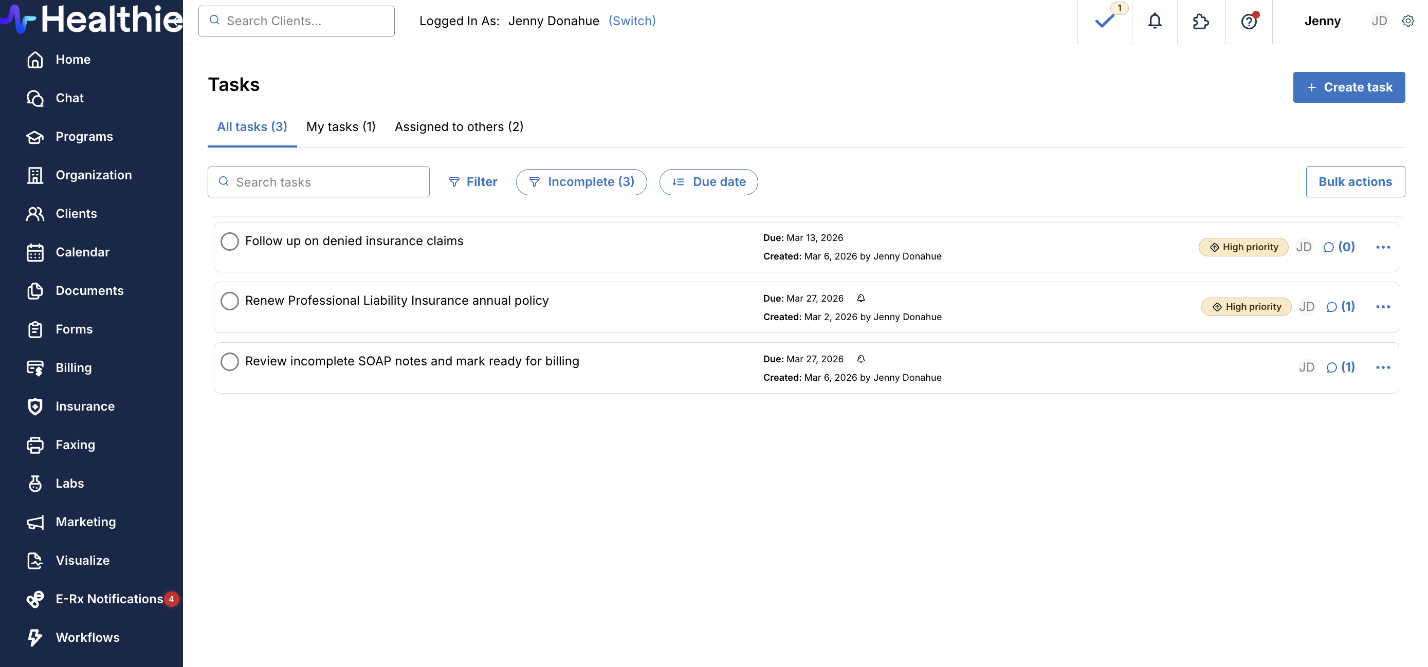Mark Review incomplete SOAP notes task complete
1428x667 pixels.
point(229,362)
